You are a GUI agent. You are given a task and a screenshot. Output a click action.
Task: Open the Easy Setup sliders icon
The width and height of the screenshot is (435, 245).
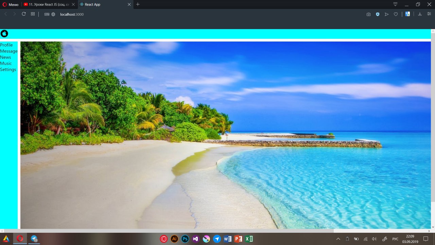tap(429, 14)
